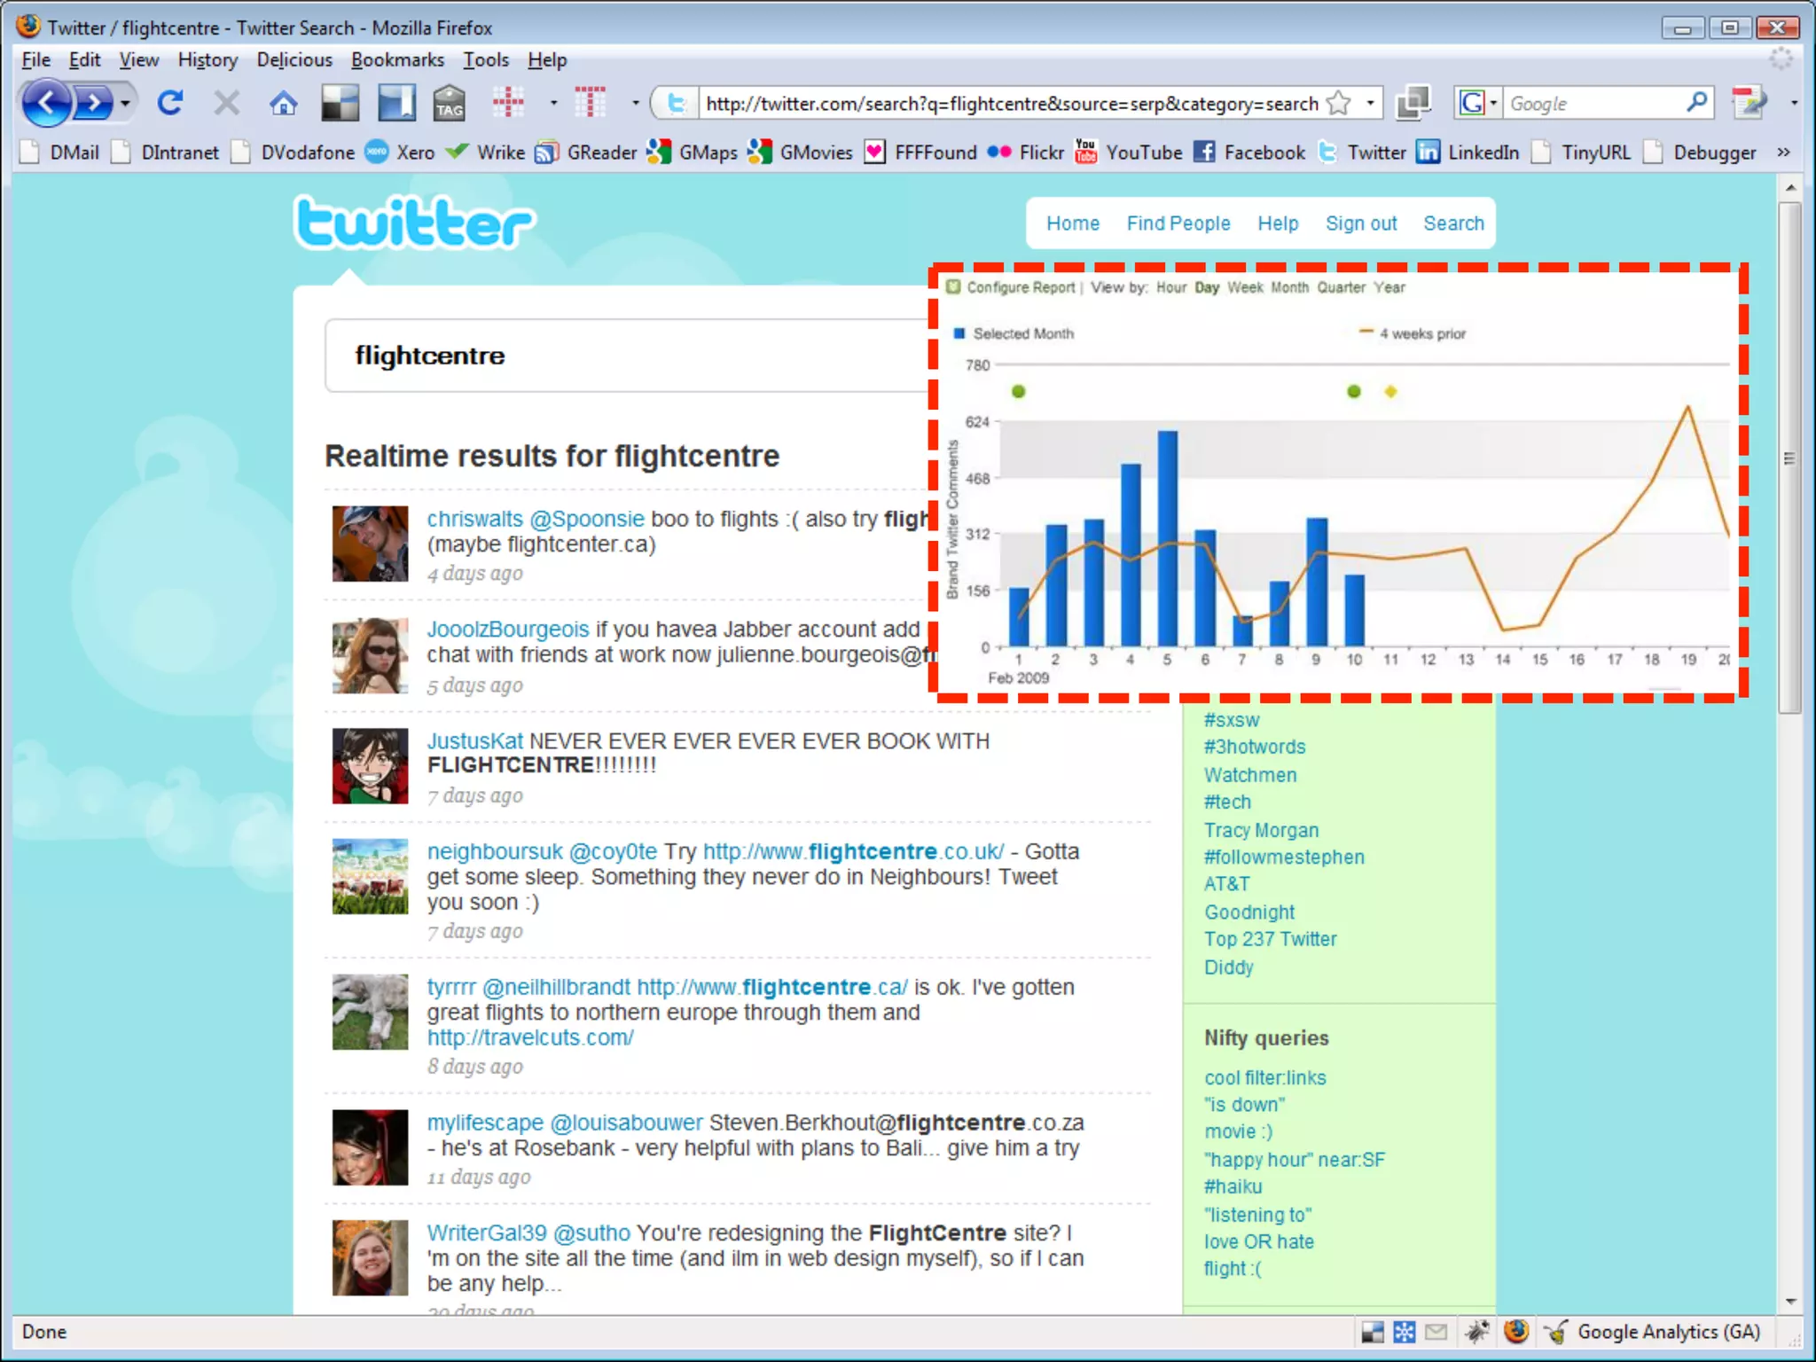Viewport: 1816px width, 1362px height.
Task: Open the dropdown beside the red grid icon
Action: [554, 104]
